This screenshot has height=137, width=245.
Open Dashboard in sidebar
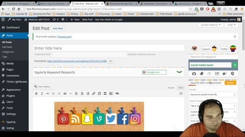(x=13, y=27)
